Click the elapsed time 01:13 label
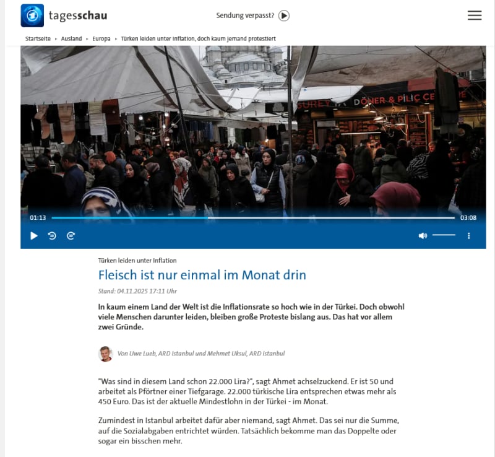495x457 pixels. point(38,218)
